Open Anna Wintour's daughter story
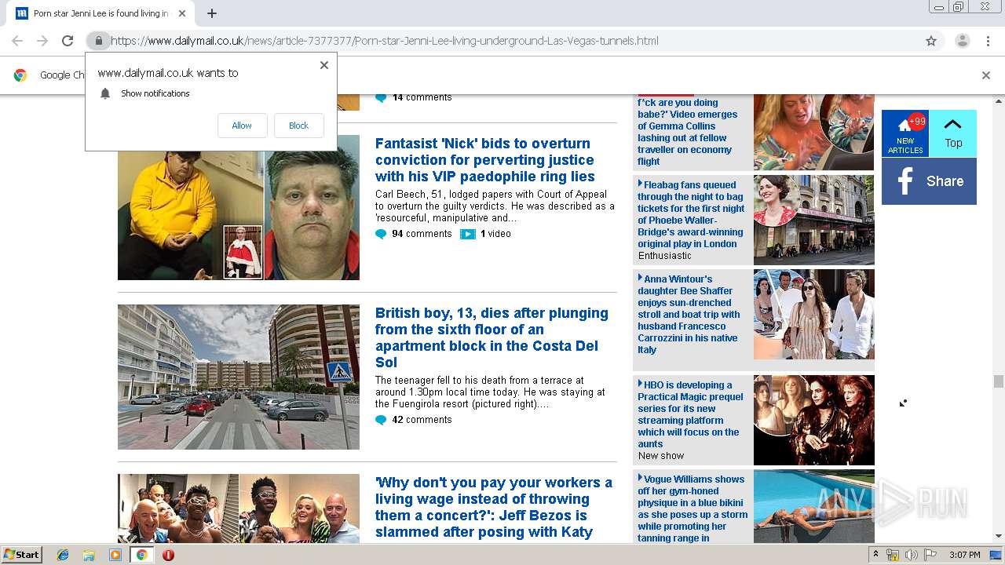Viewport: 1005px width, 565px height. [x=689, y=314]
